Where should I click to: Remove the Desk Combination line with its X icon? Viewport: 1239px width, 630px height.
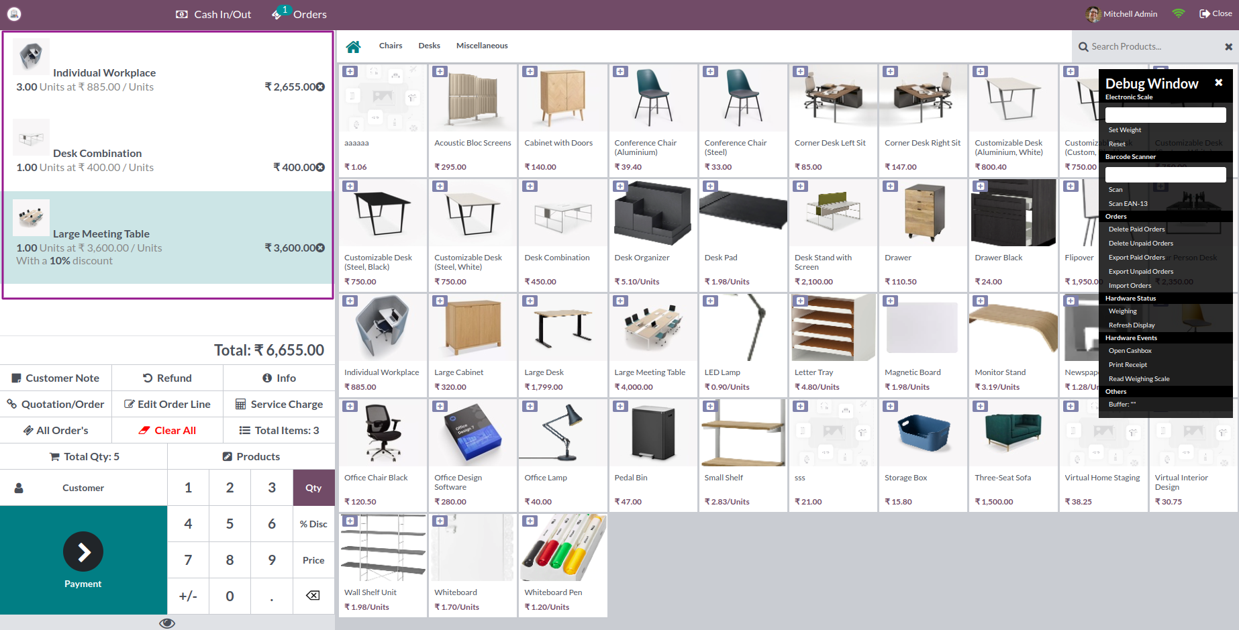321,167
